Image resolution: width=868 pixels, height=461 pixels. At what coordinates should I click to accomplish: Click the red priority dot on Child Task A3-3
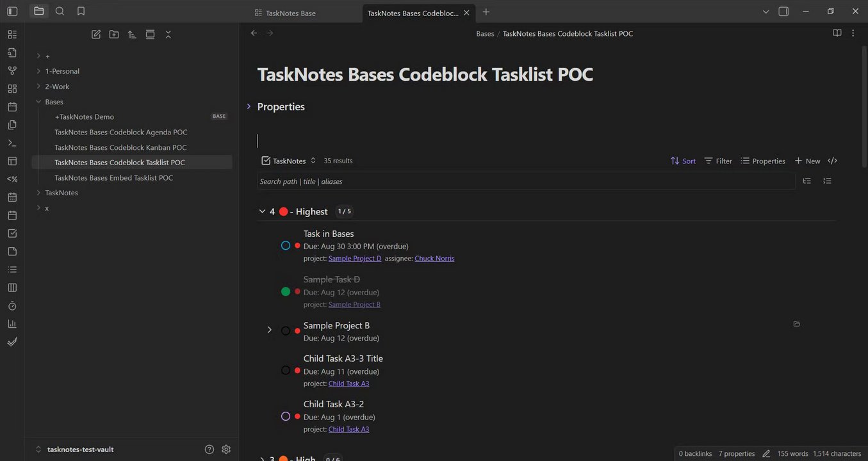[x=297, y=371]
